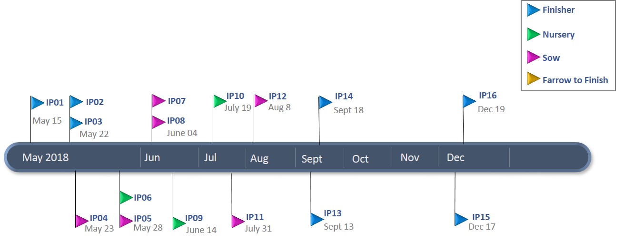Select the Nursery legend label
This screenshot has width=624, height=242.
tap(558, 35)
